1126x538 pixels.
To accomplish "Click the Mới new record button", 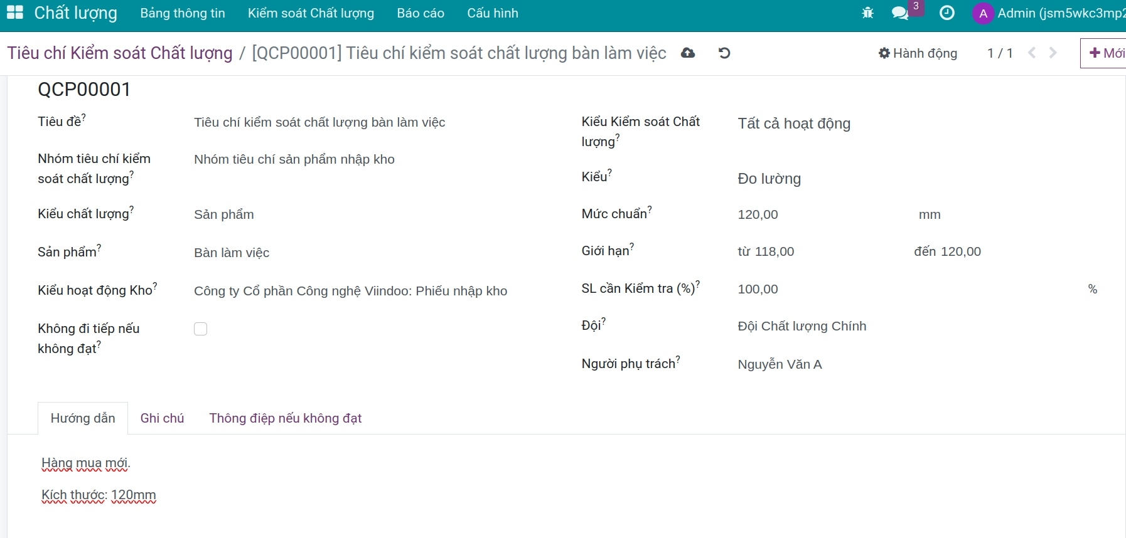I will (x=1105, y=53).
